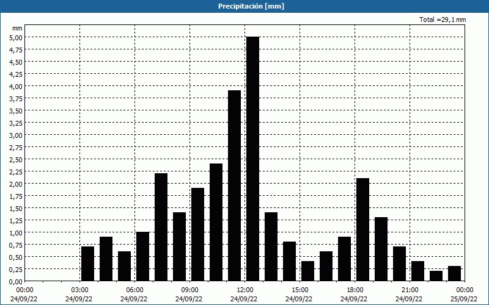Click the 1,25 y-axis label
The width and height of the screenshot is (489, 305).
(x=16, y=221)
